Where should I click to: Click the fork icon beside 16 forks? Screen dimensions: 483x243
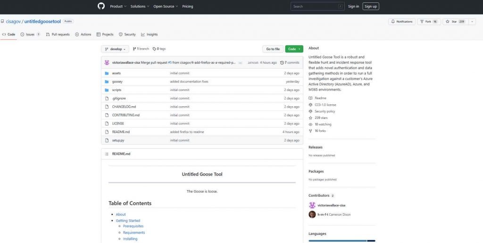310,131
